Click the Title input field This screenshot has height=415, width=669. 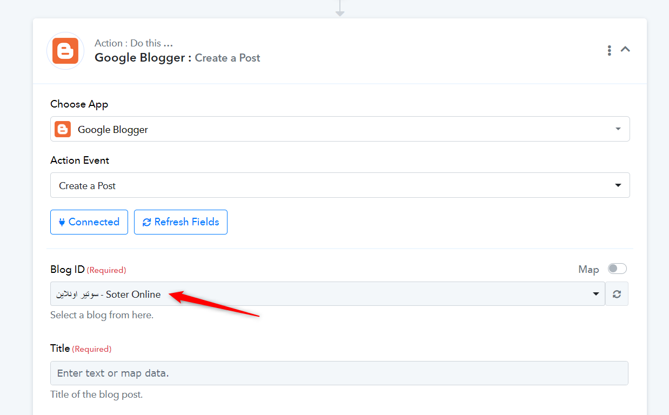tap(339, 373)
